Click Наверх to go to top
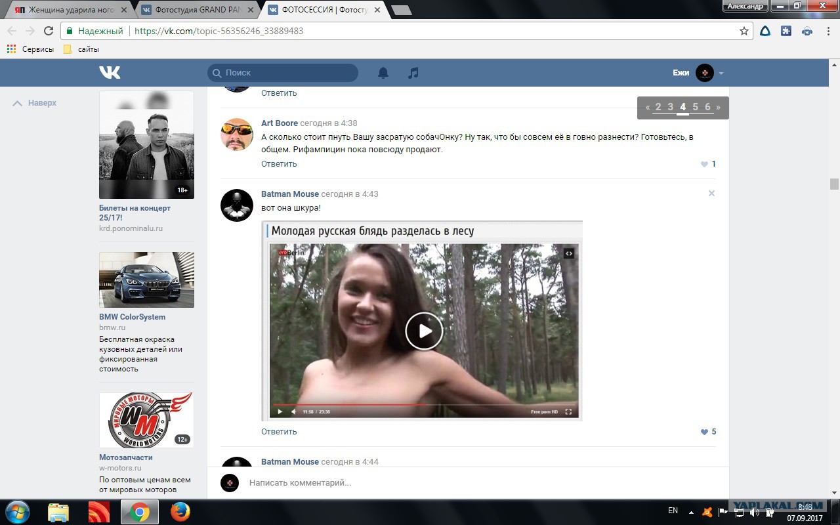Screen dimensions: 840x525 (x=35, y=103)
